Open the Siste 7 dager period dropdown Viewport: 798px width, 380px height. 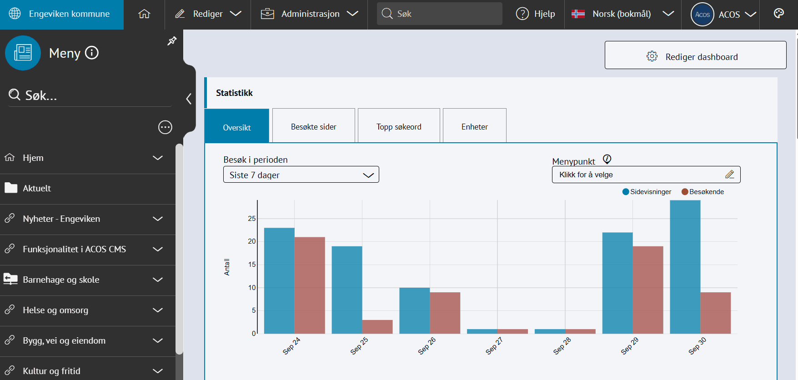click(x=301, y=175)
